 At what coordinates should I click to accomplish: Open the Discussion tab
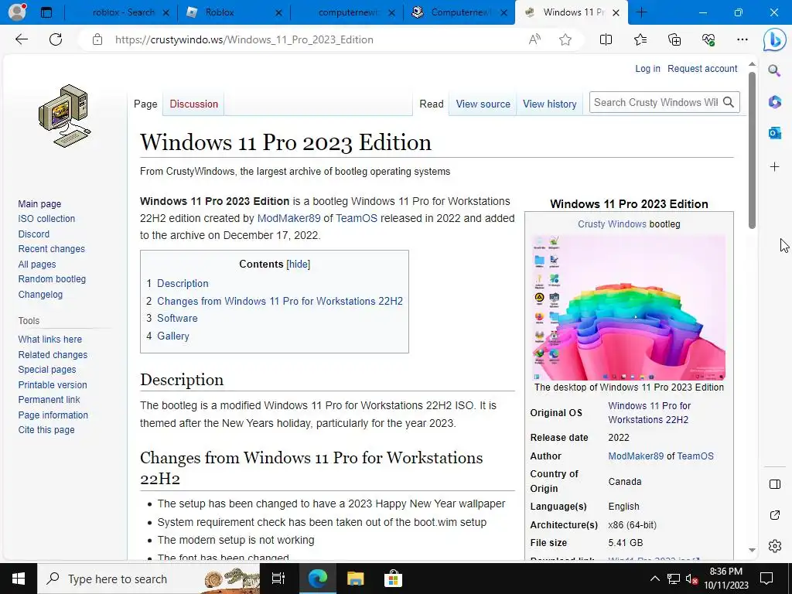coord(194,104)
